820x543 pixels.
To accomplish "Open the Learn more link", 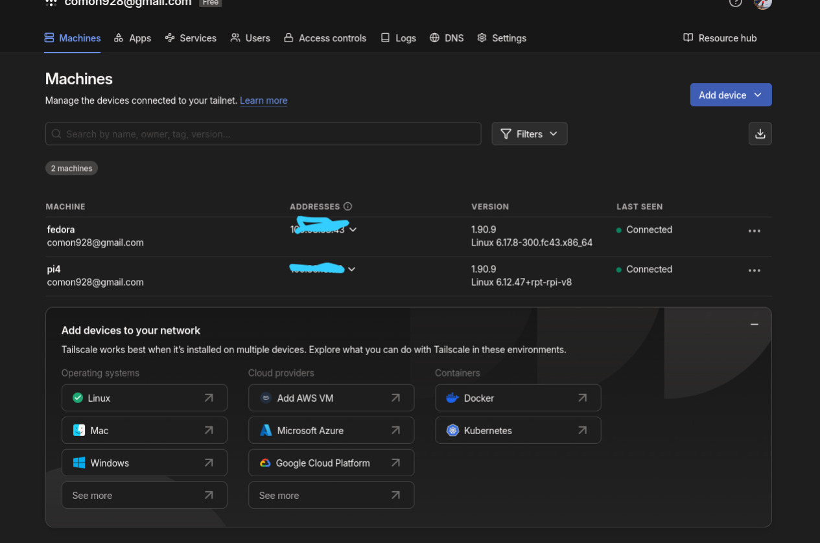I will tap(263, 100).
